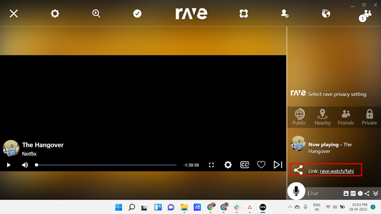Like the video with heart icon
Image resolution: width=381 pixels, height=214 pixels.
click(261, 165)
